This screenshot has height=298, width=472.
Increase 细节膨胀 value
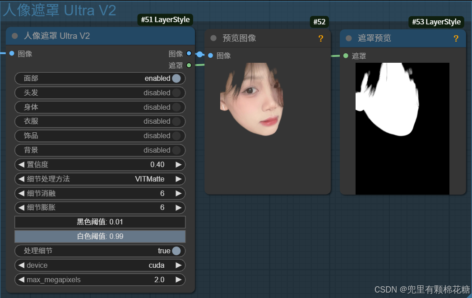click(x=179, y=208)
